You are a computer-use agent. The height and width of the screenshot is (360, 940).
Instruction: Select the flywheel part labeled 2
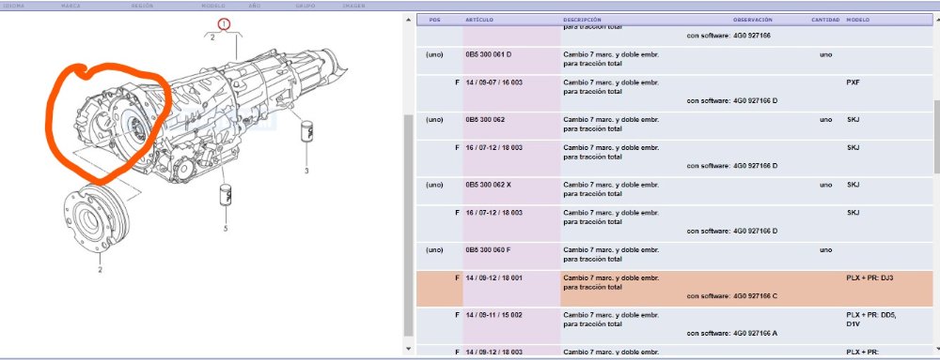coord(97,218)
